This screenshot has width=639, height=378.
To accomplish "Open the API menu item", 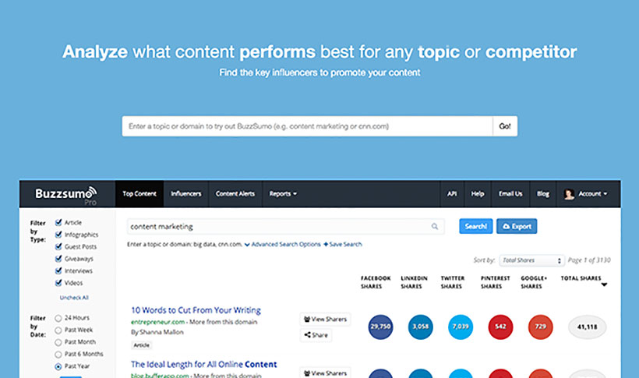I will [452, 194].
